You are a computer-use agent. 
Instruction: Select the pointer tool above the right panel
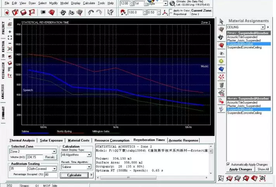coord(221,21)
